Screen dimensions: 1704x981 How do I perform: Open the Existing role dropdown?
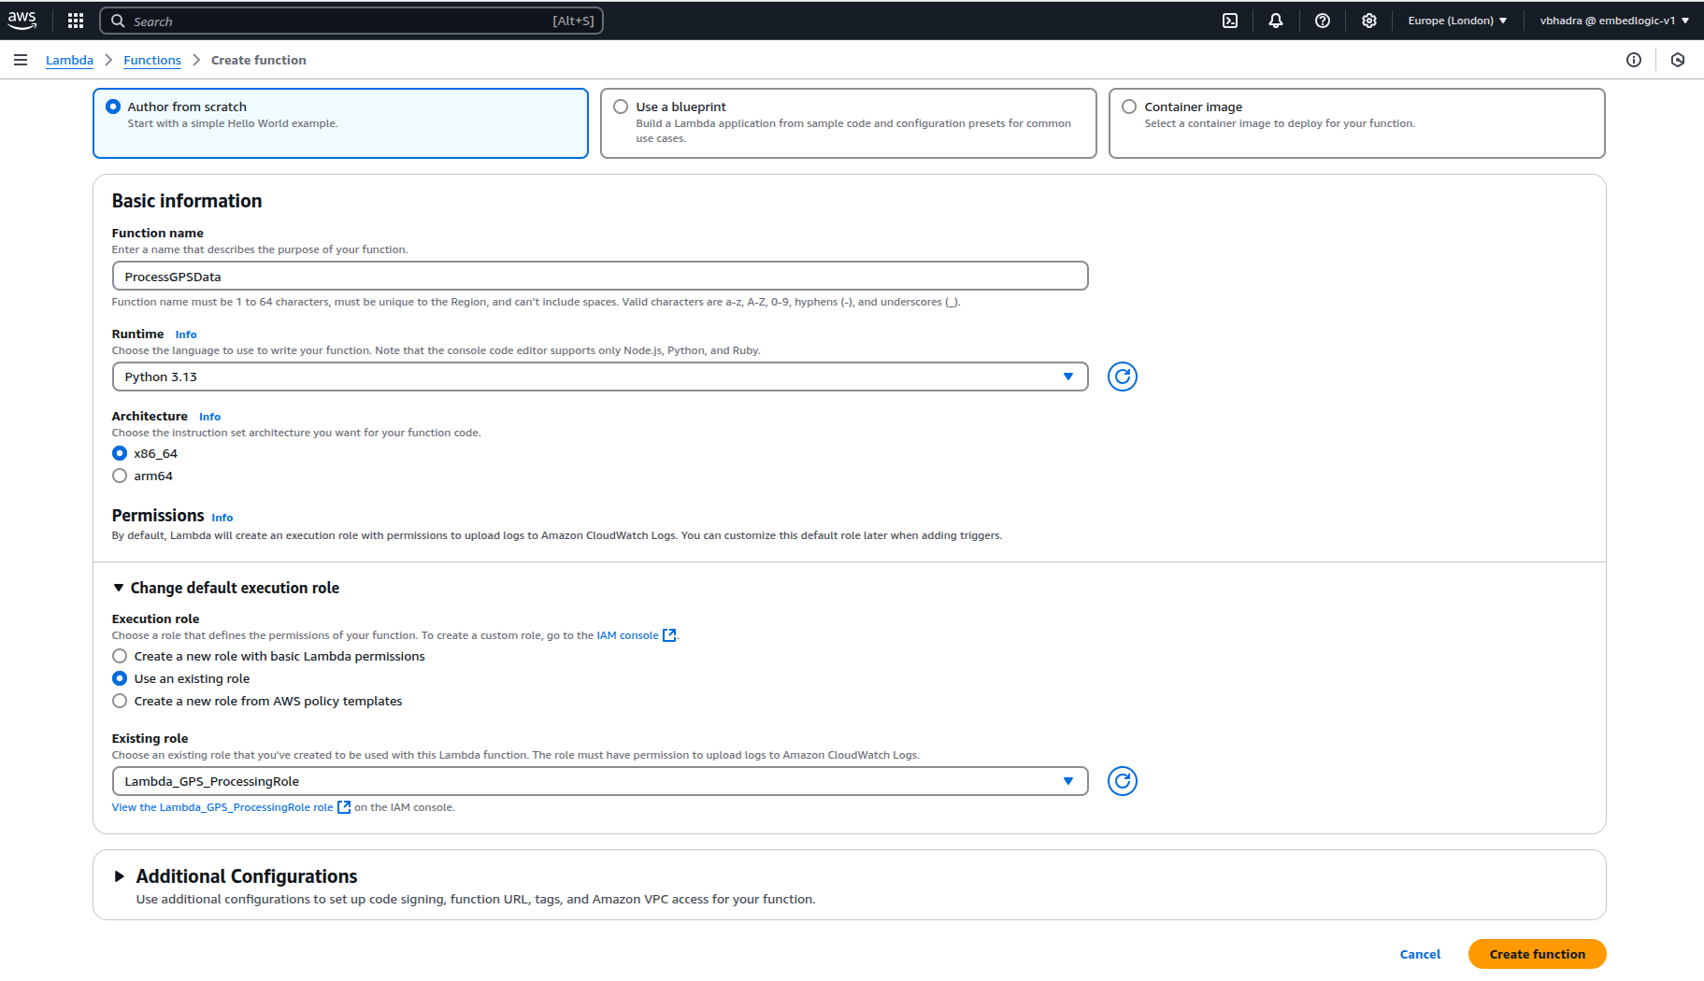coord(599,781)
